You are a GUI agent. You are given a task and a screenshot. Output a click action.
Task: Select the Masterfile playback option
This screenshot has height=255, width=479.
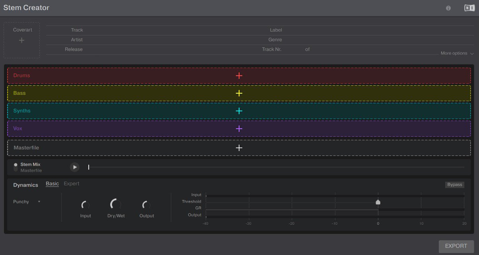(x=31, y=171)
